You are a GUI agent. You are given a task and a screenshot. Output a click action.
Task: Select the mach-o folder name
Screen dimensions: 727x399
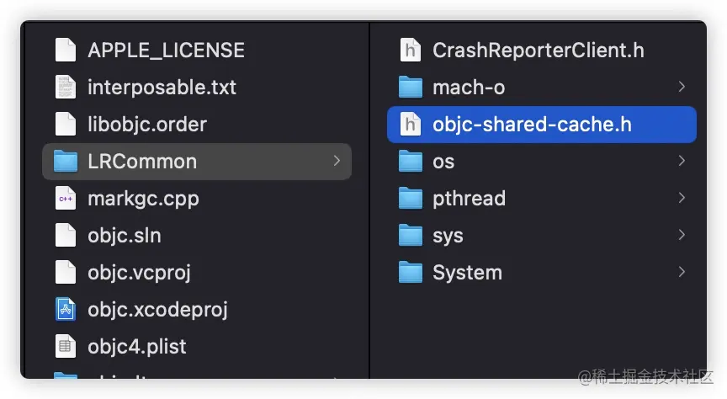469,88
